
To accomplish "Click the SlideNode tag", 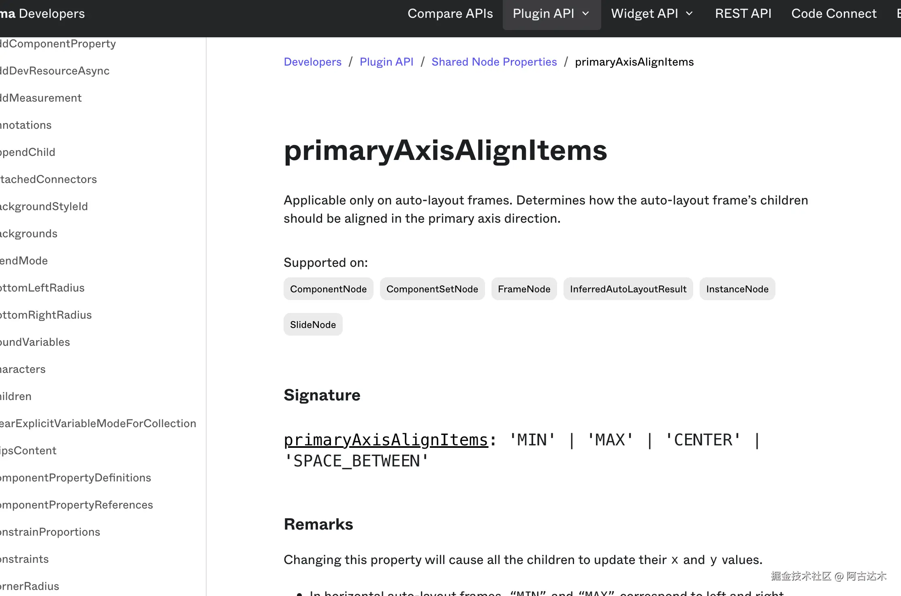I will [313, 325].
